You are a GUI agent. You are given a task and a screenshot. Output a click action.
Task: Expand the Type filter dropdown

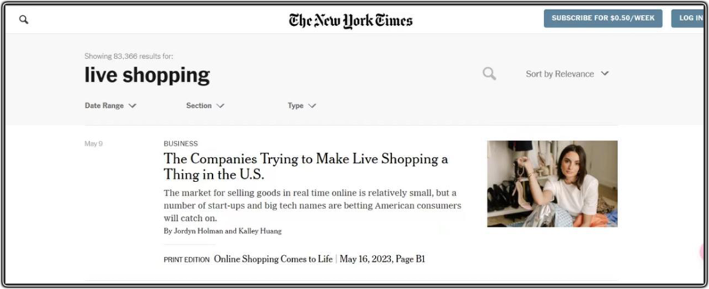pyautogui.click(x=301, y=106)
